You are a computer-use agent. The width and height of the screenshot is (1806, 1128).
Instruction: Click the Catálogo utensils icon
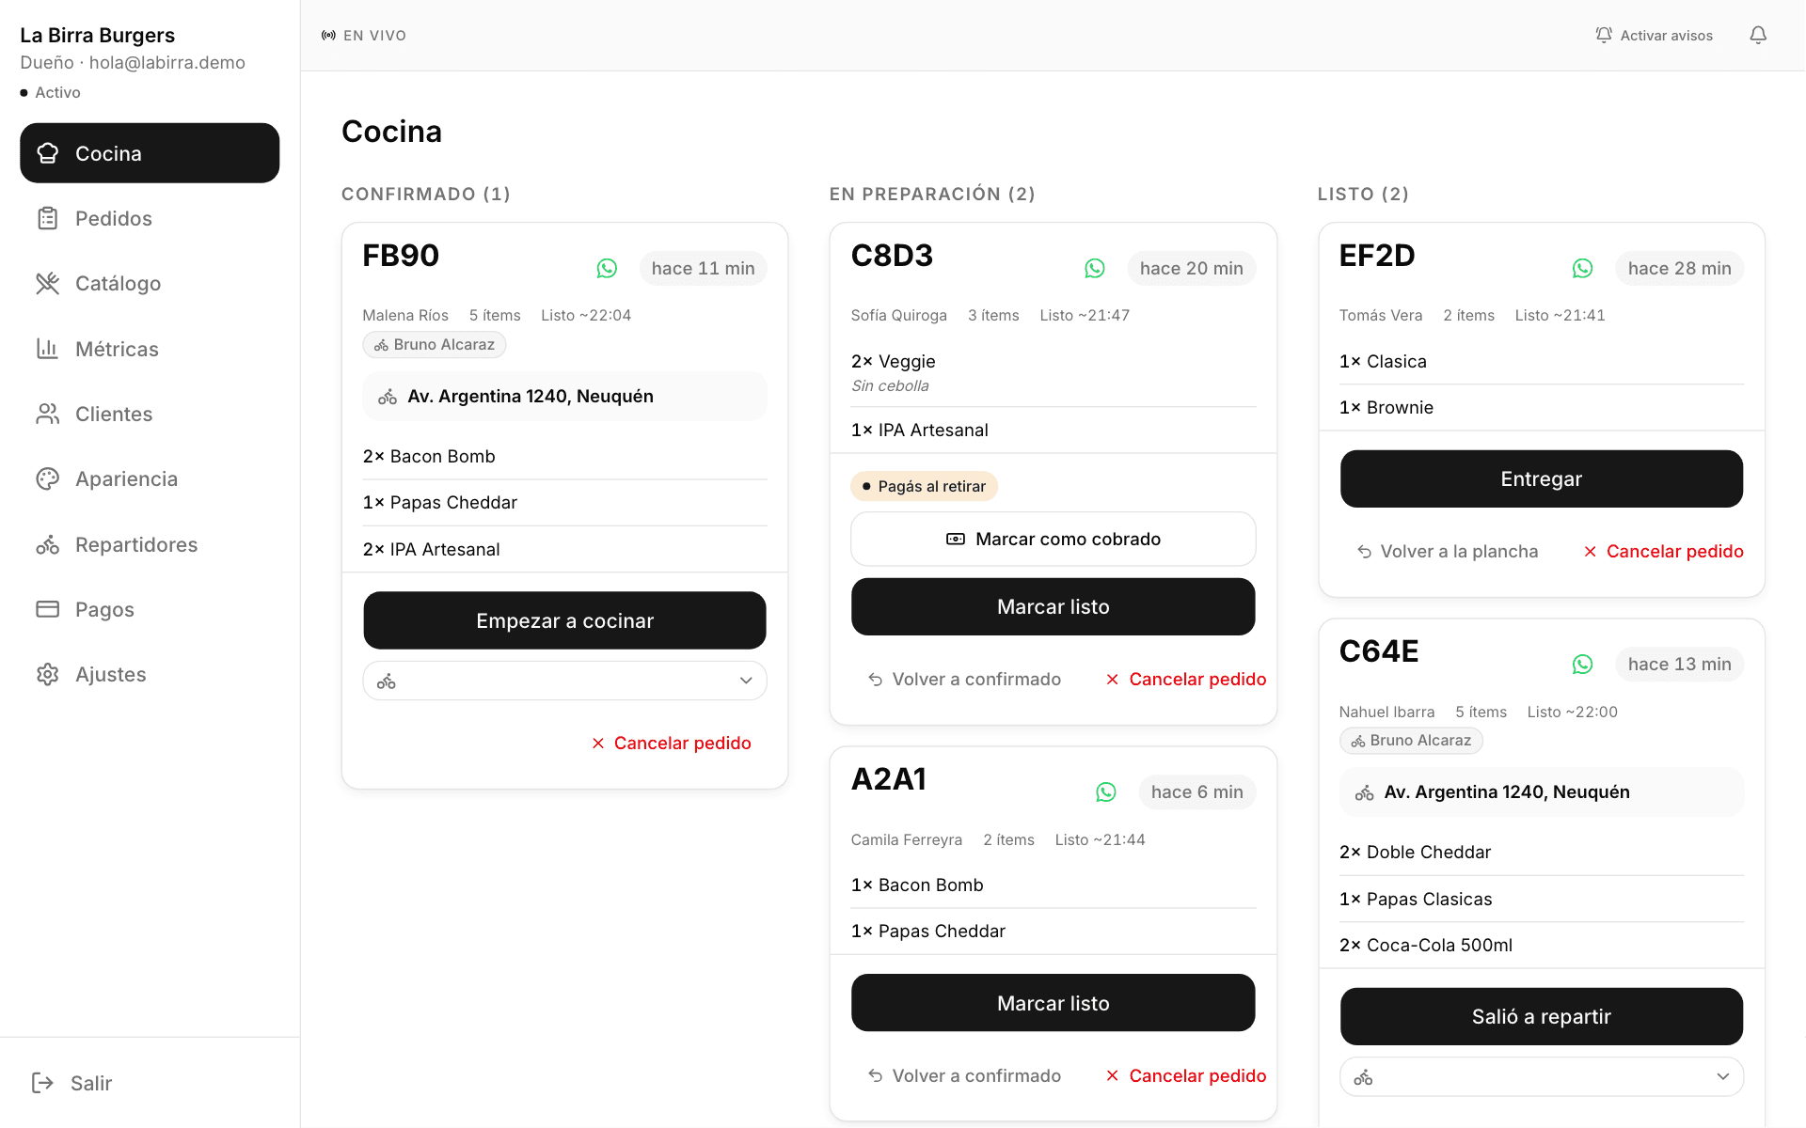[47, 283]
